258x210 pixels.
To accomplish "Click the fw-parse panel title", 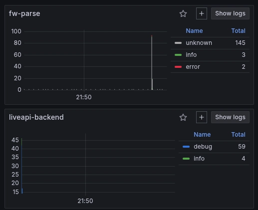I will pos(24,13).
